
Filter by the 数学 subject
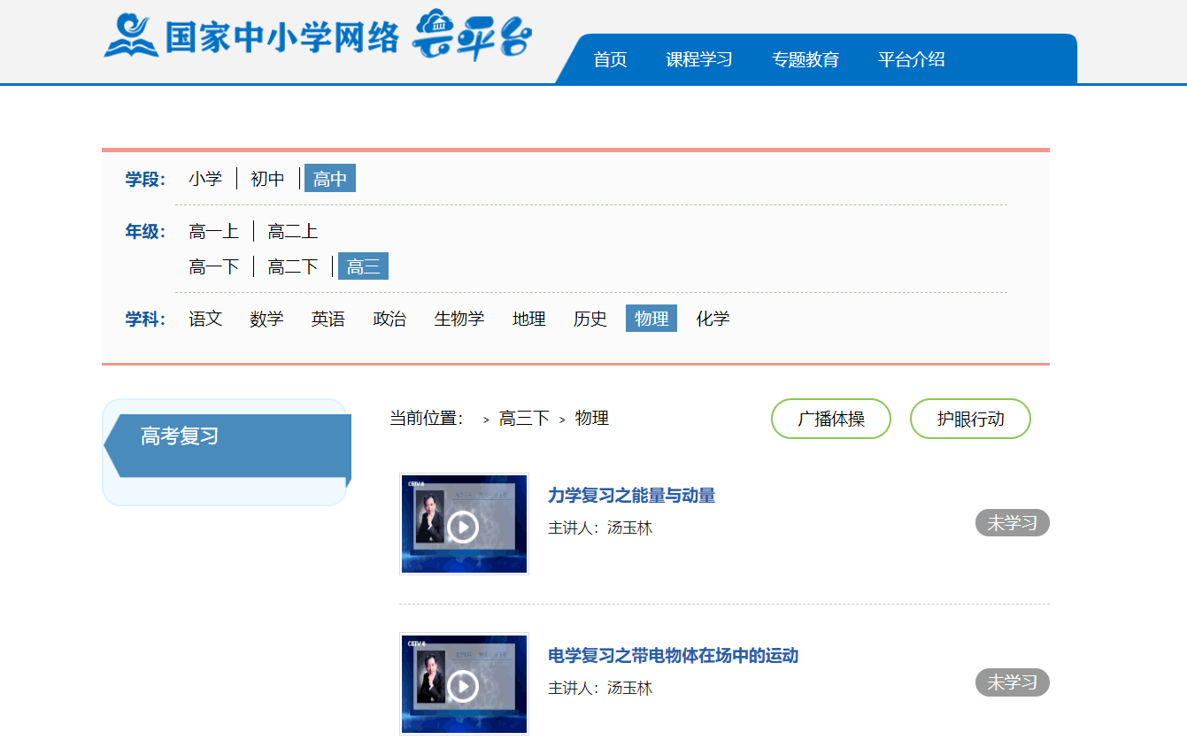[x=266, y=319]
